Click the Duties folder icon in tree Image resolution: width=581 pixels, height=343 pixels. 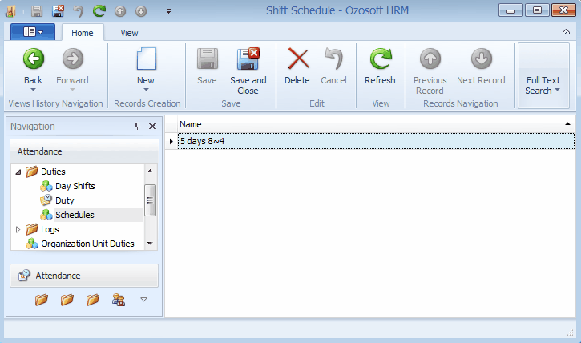[32, 171]
